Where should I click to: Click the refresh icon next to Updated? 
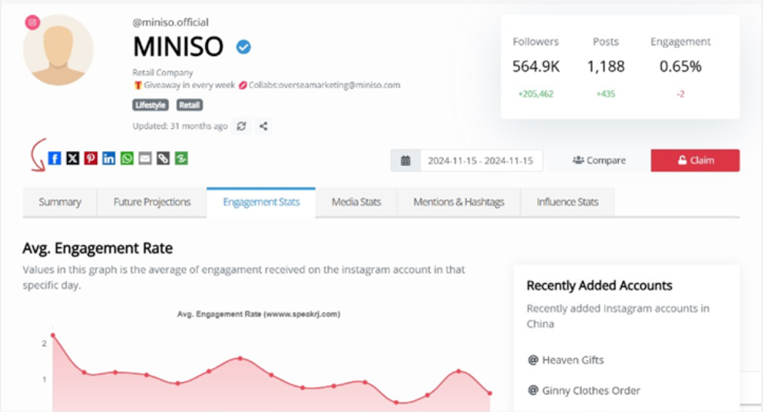(x=241, y=127)
